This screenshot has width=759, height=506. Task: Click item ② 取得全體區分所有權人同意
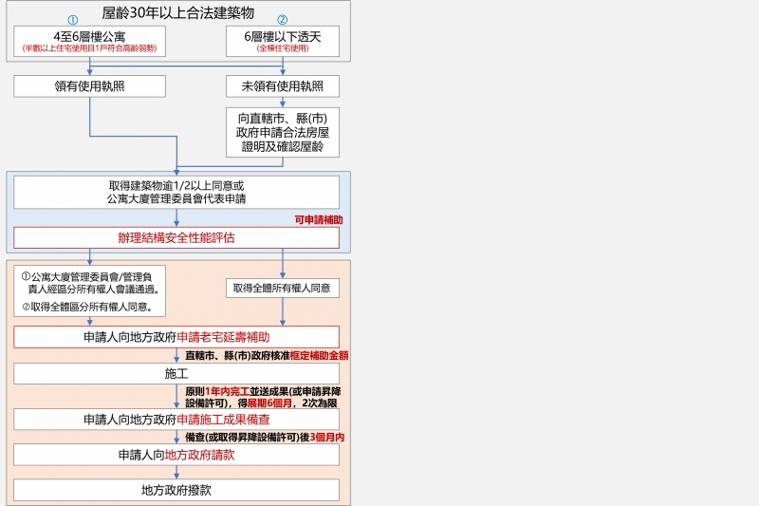87,307
